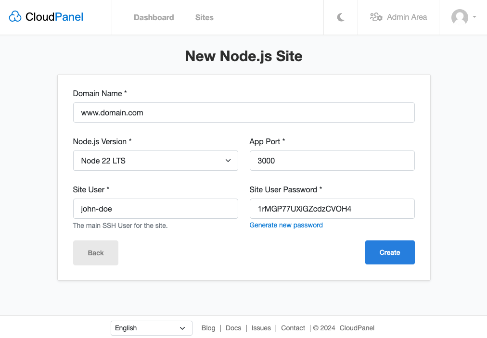Screen dimensions: 487x338
Task: Expand the profile avatar dropdown menu
Action: (x=463, y=17)
